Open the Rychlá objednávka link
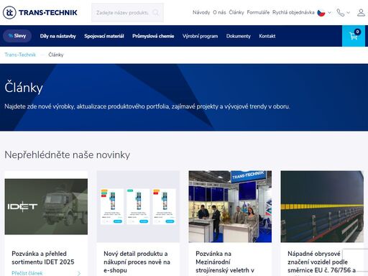 [x=293, y=12]
